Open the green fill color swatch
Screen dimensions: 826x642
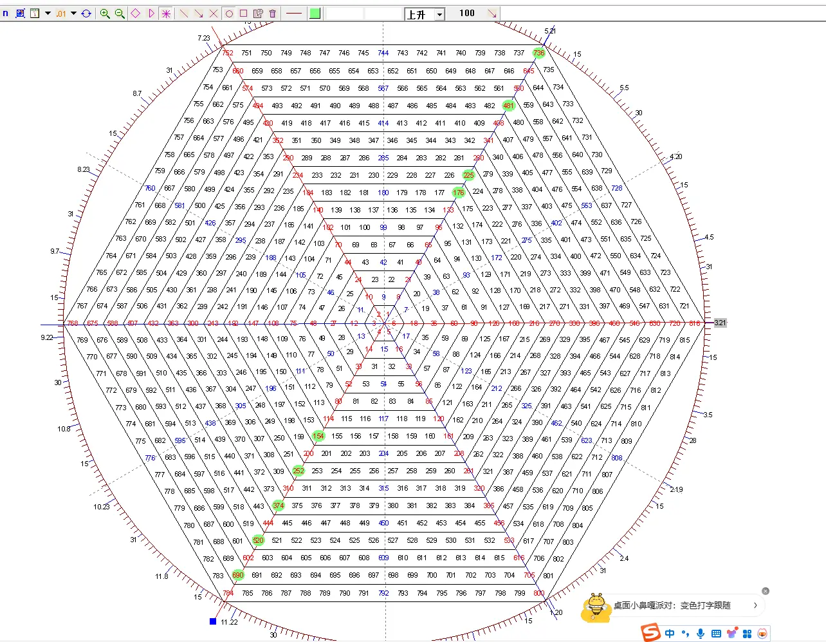coord(315,13)
